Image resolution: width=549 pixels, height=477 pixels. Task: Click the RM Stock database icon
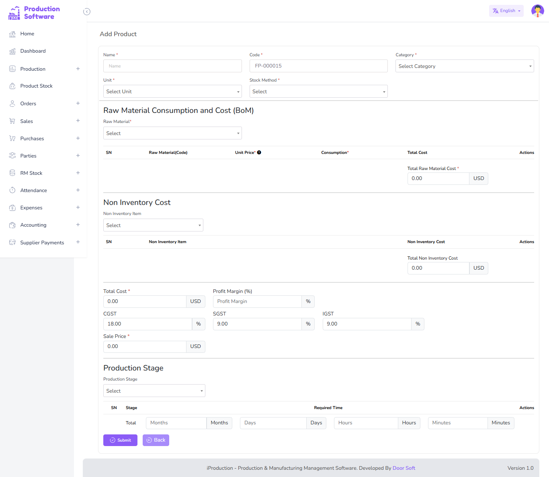tap(12, 173)
